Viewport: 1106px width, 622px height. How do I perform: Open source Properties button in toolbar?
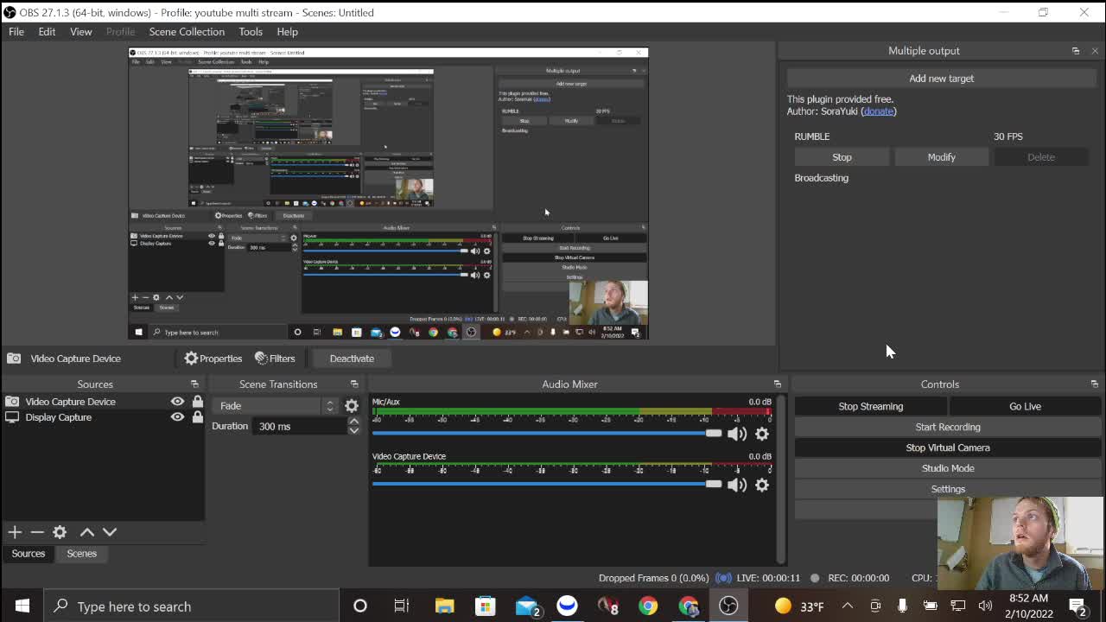(213, 359)
